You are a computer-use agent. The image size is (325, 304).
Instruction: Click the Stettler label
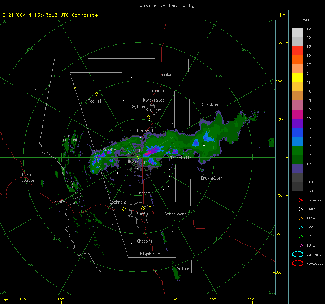pyautogui.click(x=211, y=104)
